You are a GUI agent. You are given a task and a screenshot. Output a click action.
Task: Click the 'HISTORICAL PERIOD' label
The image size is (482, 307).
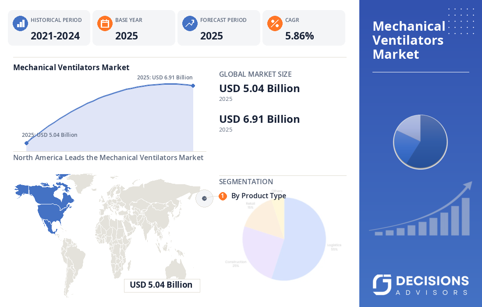coord(56,20)
